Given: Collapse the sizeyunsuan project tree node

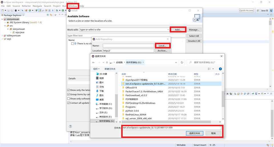Looking at the screenshot, I should (2, 19).
